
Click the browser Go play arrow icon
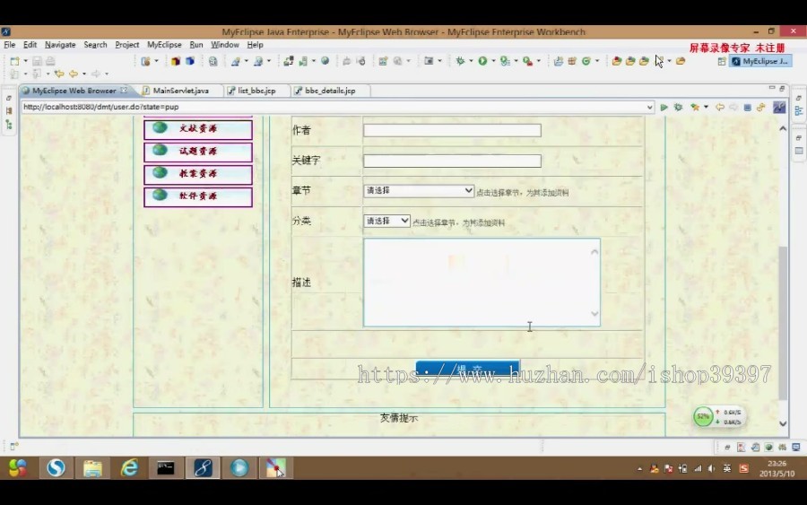point(664,107)
